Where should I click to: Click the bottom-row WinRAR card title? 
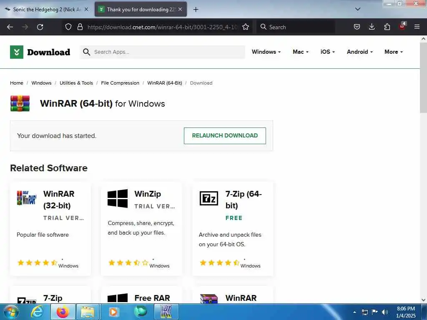[241, 298]
